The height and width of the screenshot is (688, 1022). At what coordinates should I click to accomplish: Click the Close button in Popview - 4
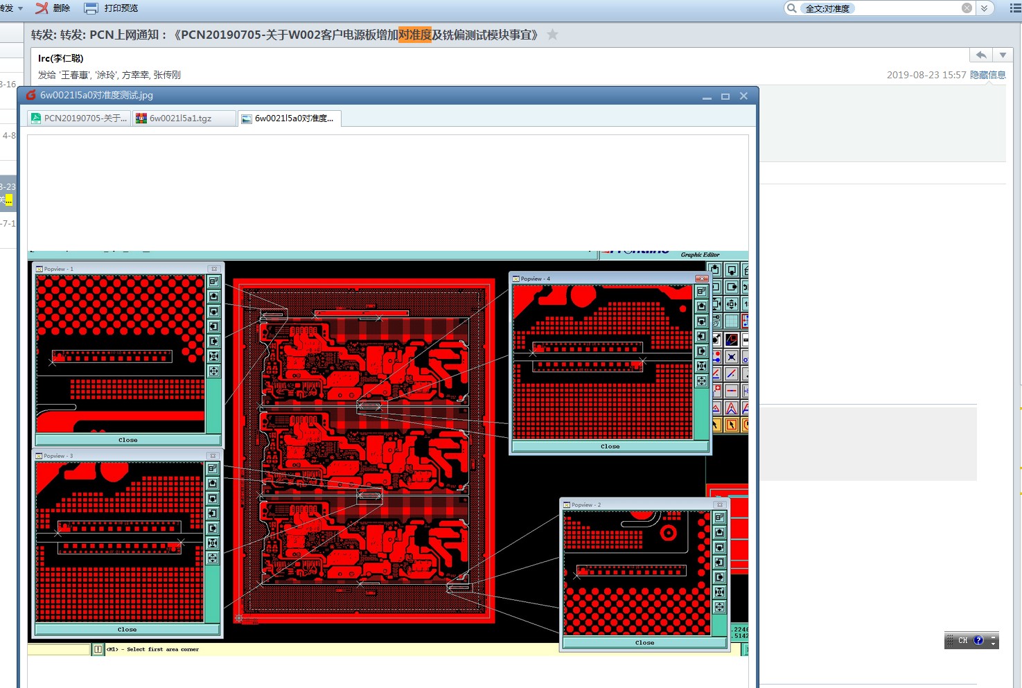[610, 447]
